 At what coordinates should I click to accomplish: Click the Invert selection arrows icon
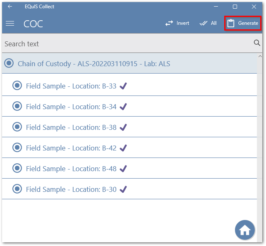(x=169, y=23)
